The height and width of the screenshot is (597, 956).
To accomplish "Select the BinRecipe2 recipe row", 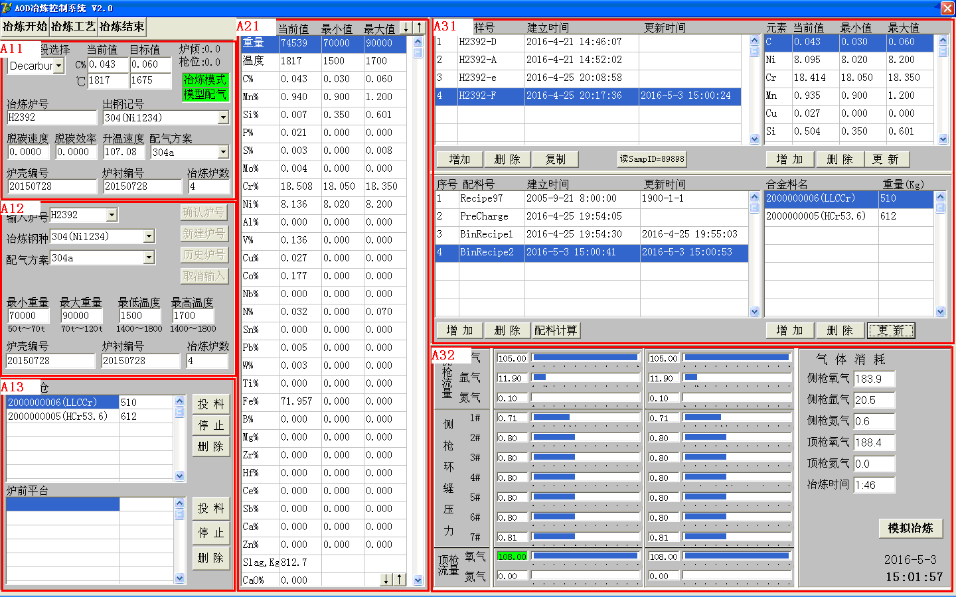I will click(x=592, y=252).
